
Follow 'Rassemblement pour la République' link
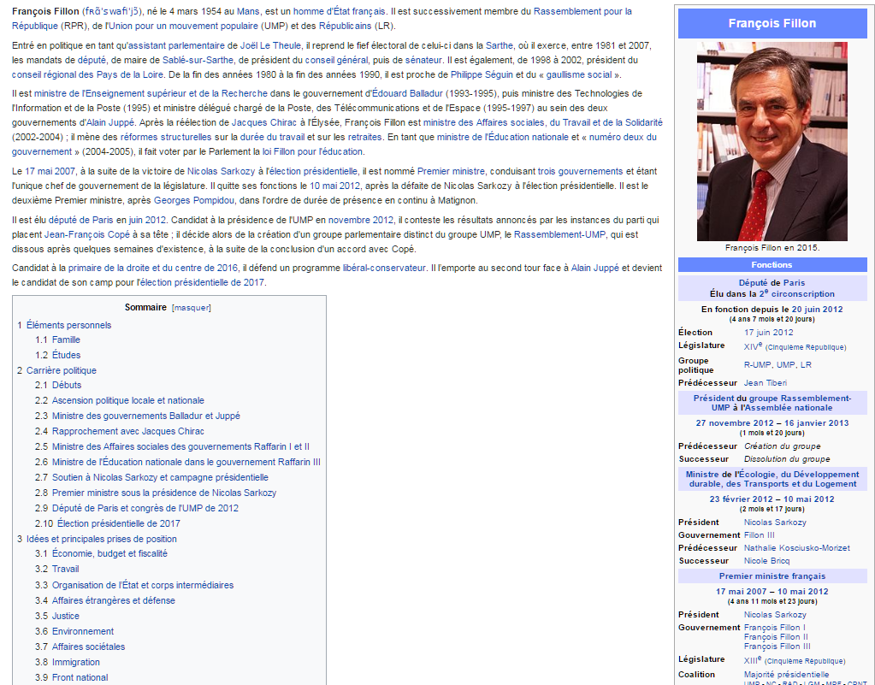322,19
